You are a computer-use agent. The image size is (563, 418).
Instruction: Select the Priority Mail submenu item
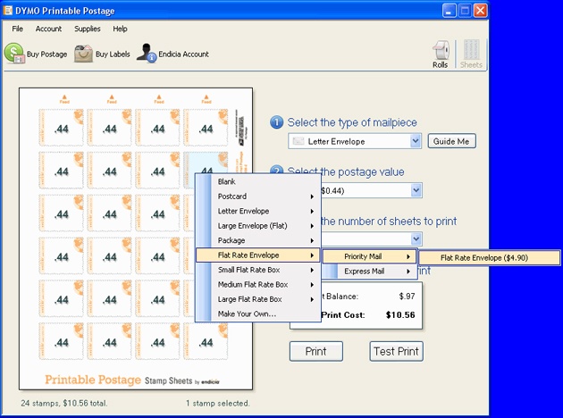click(x=369, y=256)
